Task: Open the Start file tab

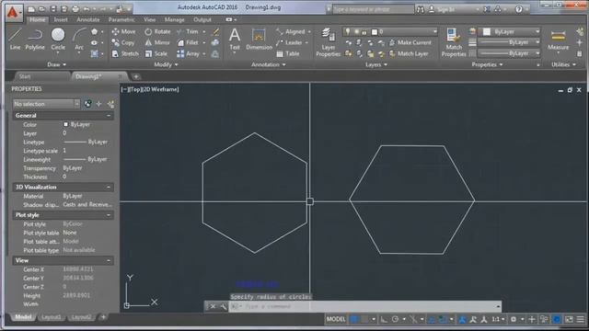Action: 25,76
